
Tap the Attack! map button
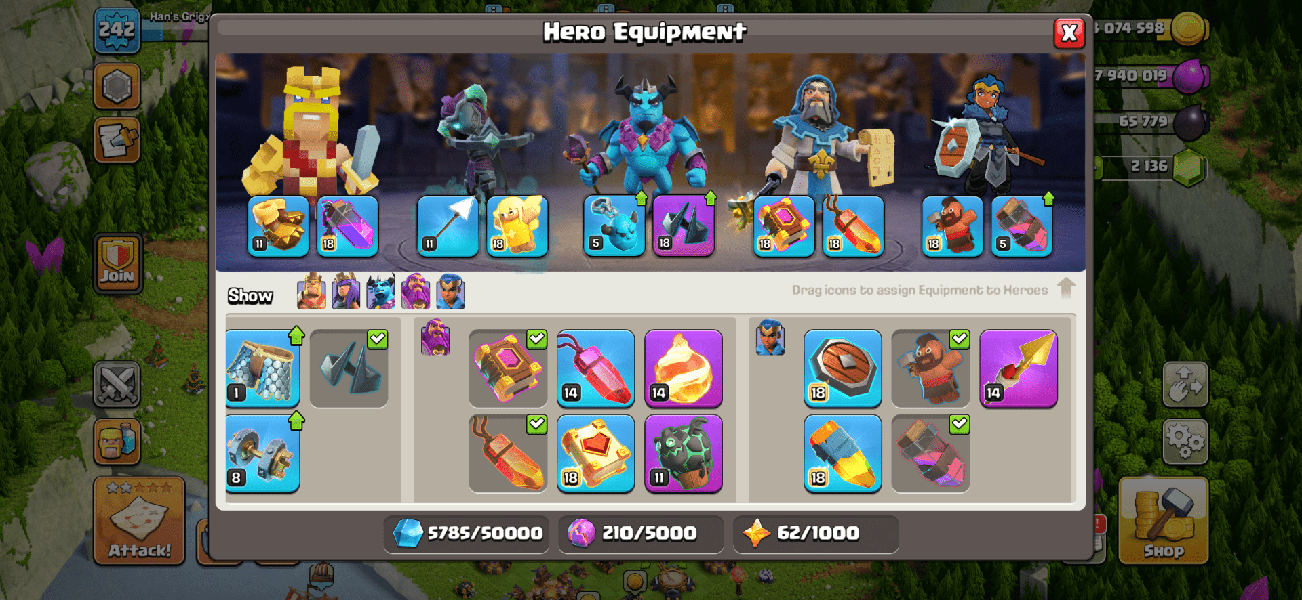pos(139,520)
